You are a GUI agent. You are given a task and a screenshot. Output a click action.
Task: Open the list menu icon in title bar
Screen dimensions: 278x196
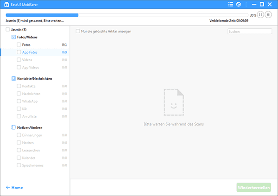(x=231, y=4)
